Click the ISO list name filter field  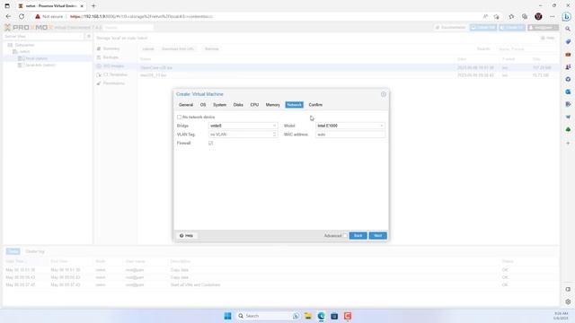tap(526, 49)
